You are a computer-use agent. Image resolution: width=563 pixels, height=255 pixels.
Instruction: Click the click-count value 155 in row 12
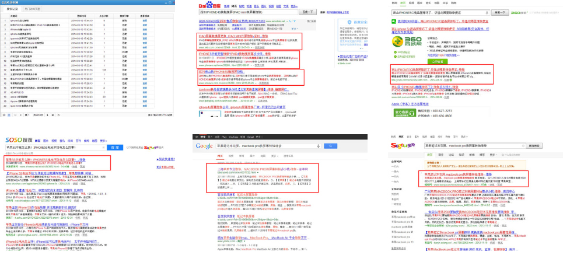pyautogui.click(x=104, y=69)
